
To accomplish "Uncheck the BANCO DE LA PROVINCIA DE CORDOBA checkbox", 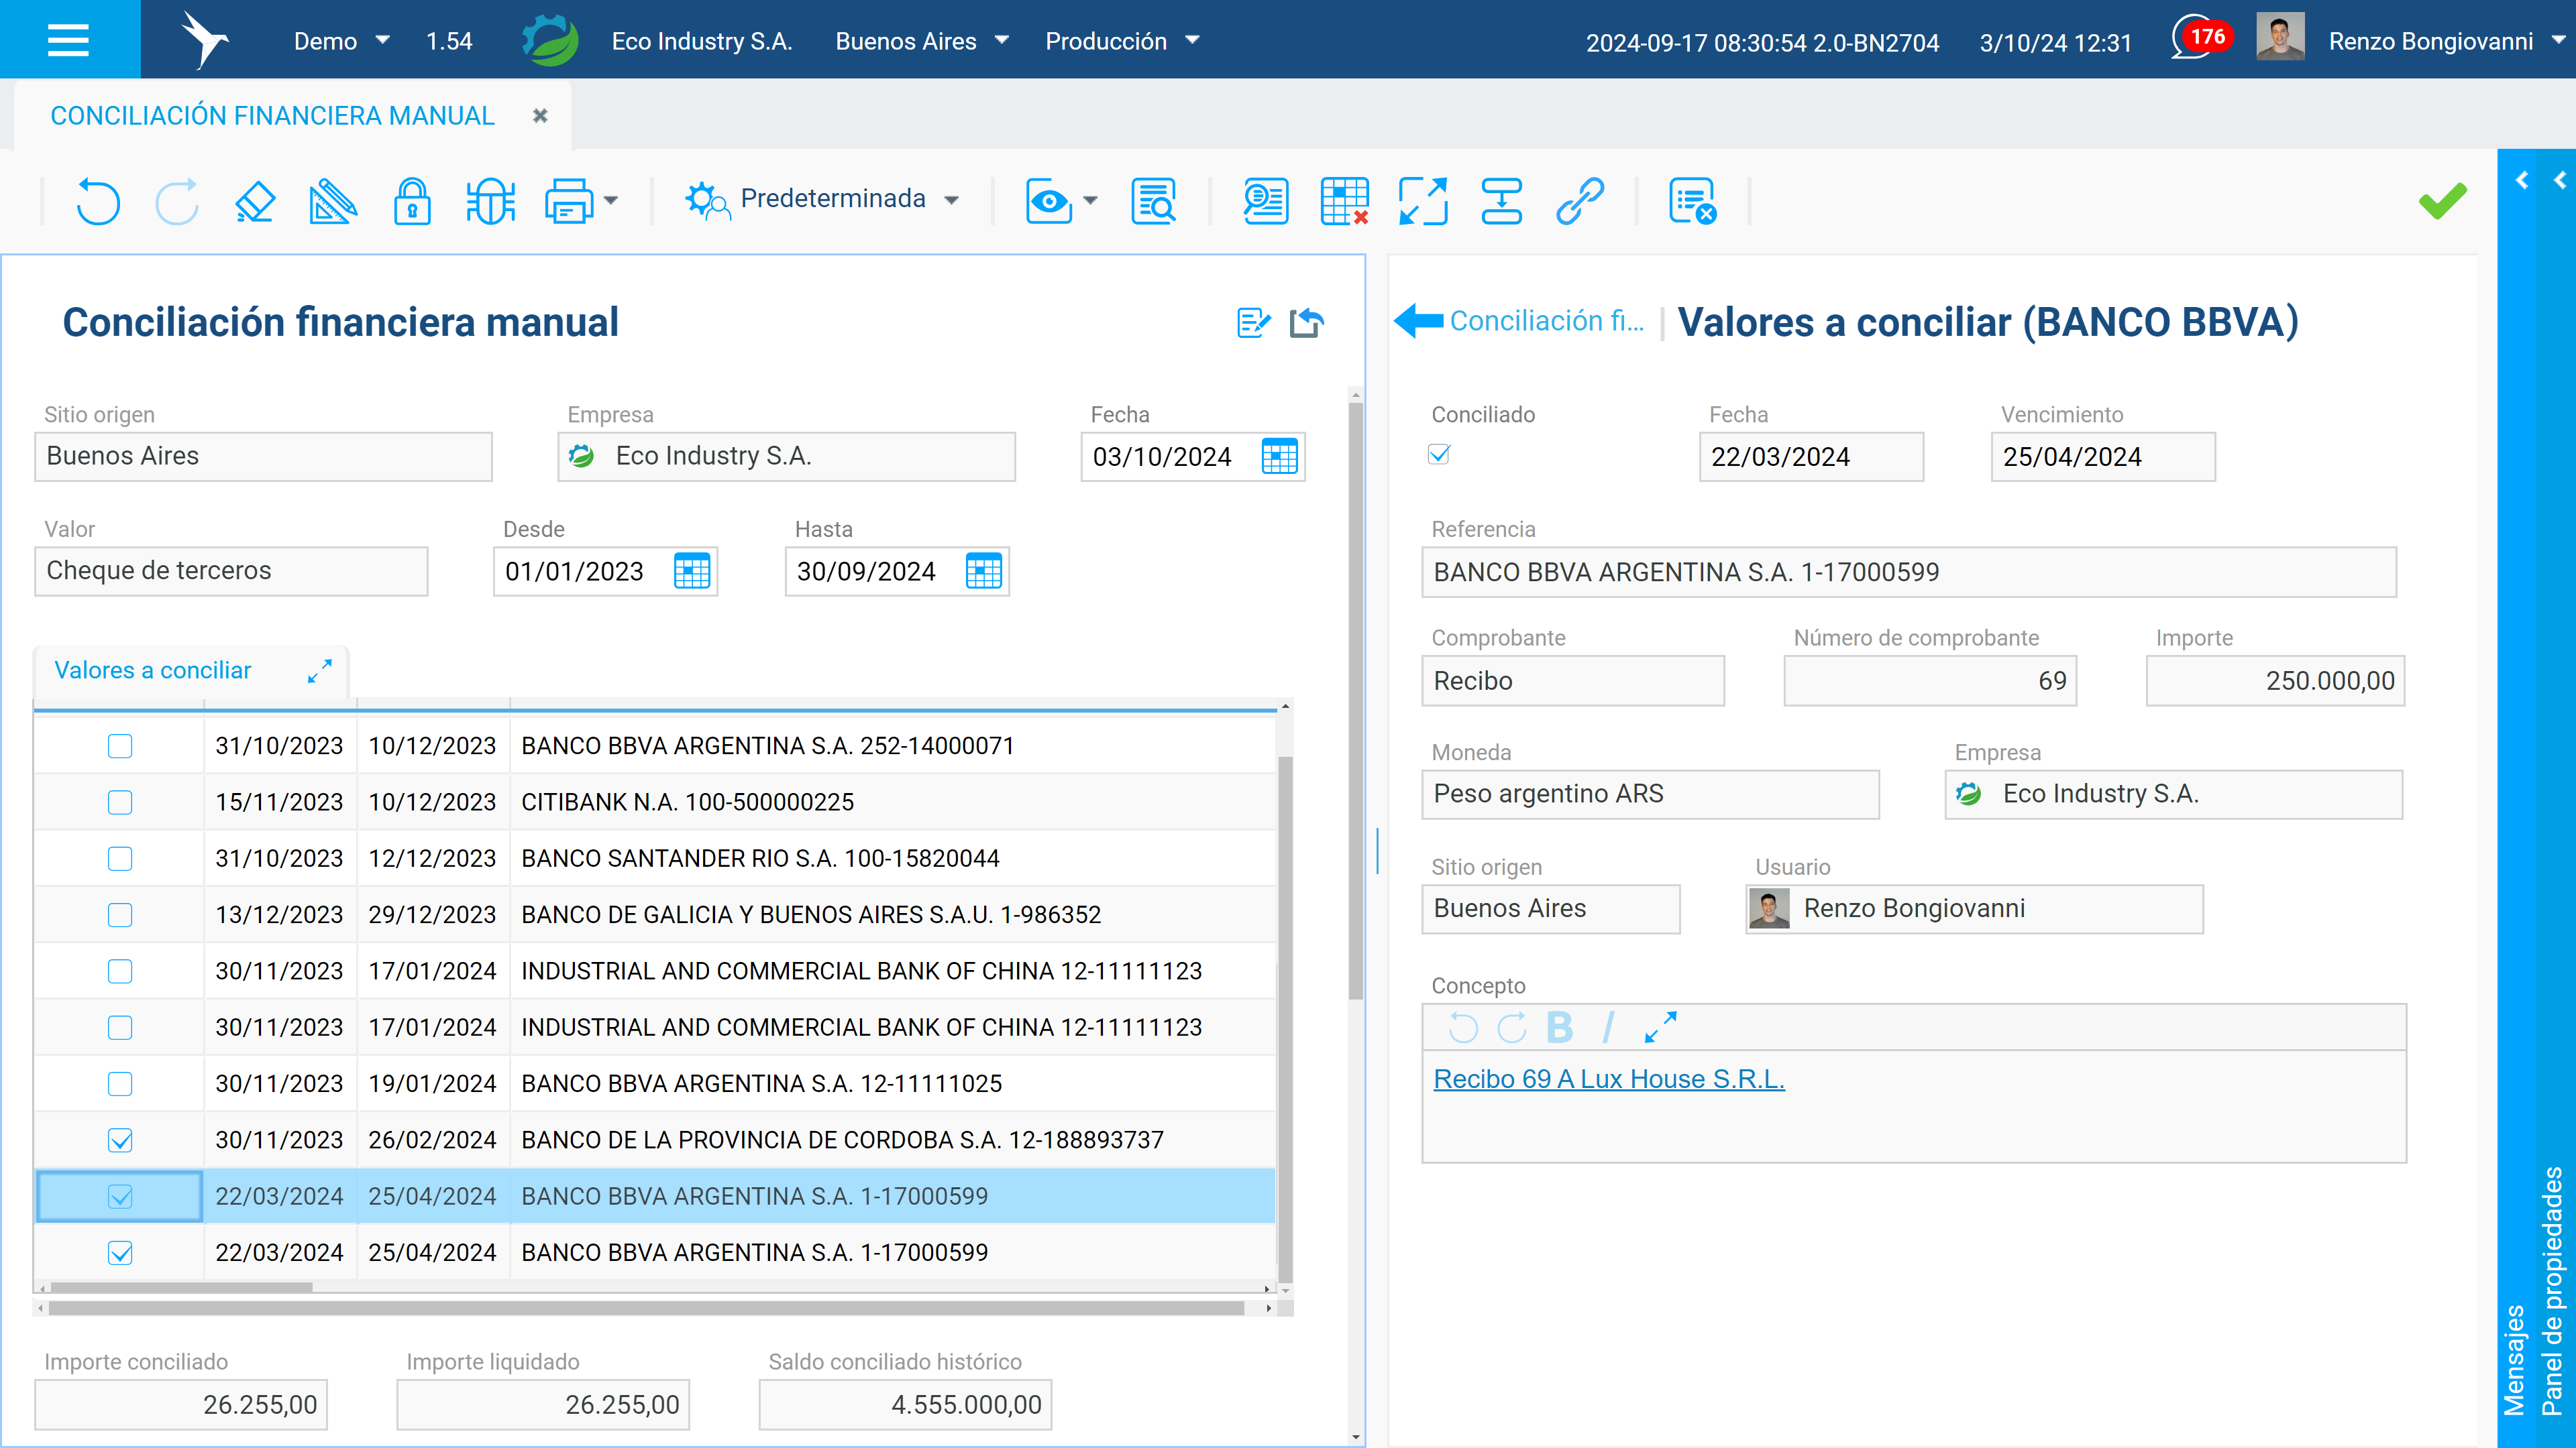I will pos(120,1140).
